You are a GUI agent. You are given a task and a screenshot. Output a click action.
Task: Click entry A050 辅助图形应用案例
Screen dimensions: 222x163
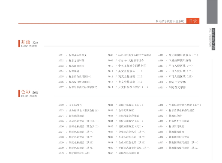123,153
